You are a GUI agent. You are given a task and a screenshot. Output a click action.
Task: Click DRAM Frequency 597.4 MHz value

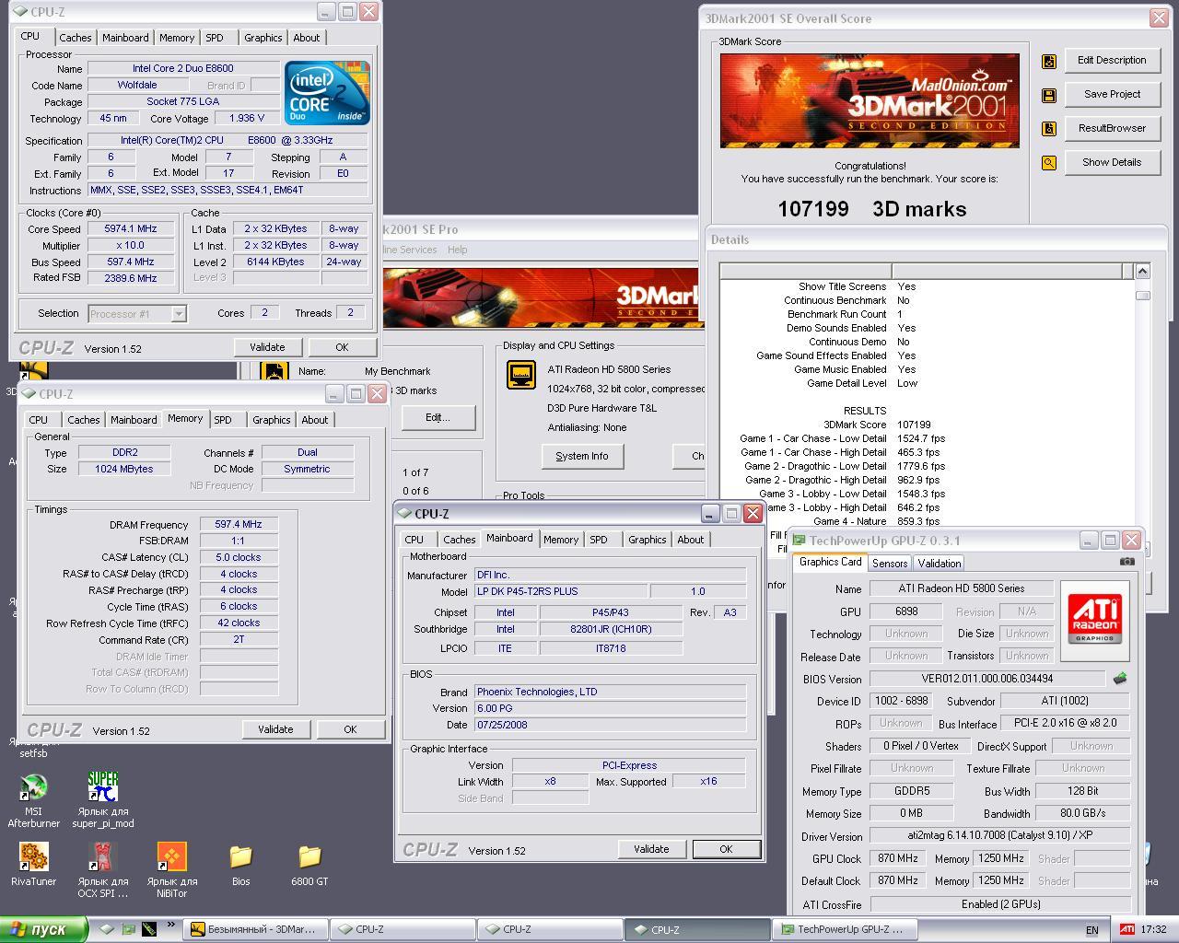coord(239,525)
